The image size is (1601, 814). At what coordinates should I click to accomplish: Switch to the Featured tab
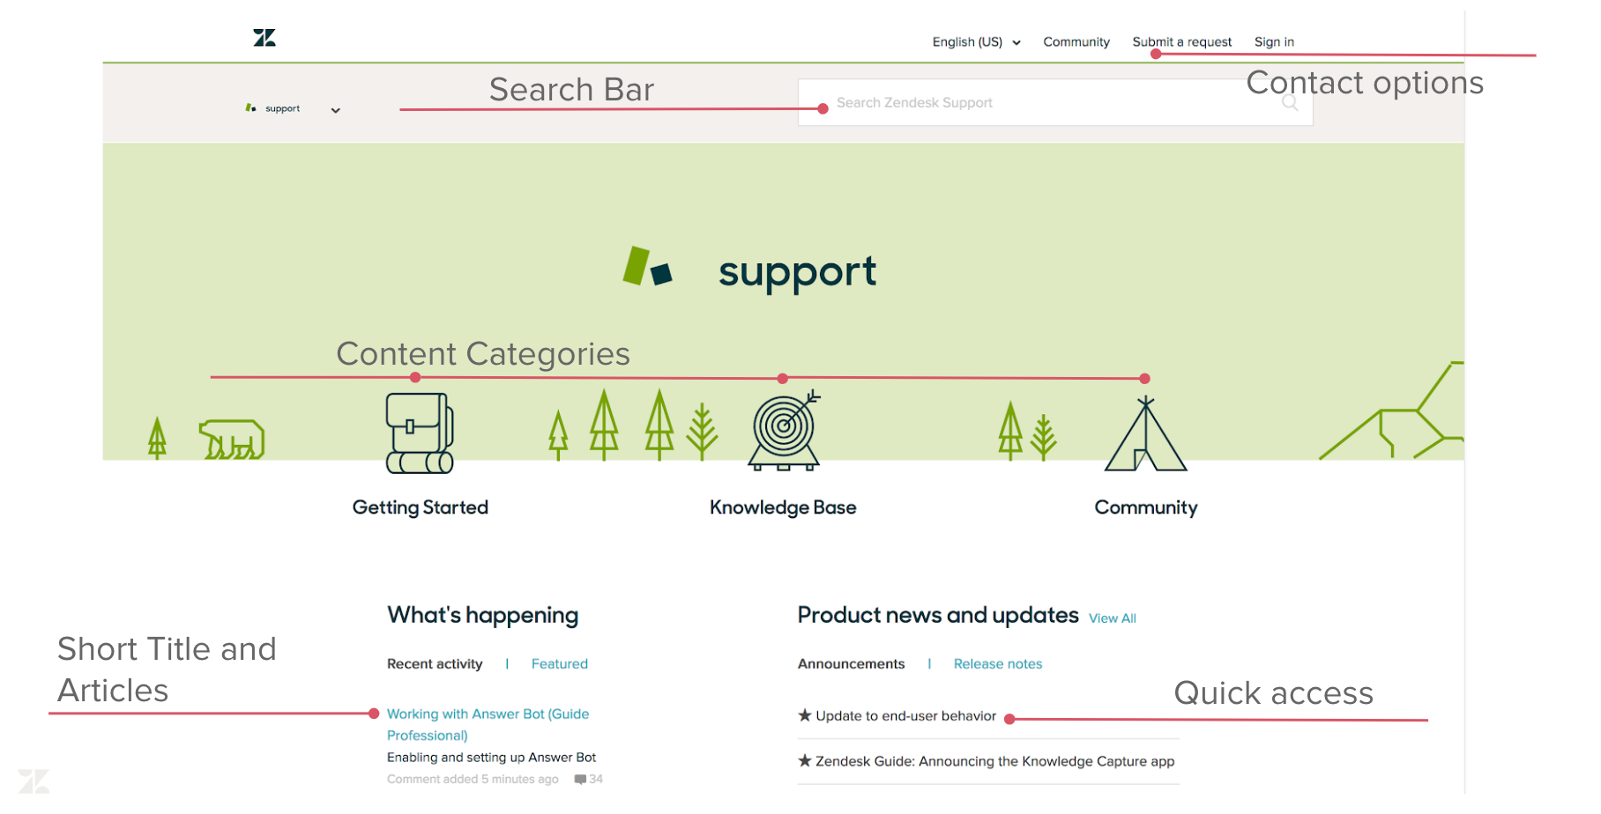point(559,664)
